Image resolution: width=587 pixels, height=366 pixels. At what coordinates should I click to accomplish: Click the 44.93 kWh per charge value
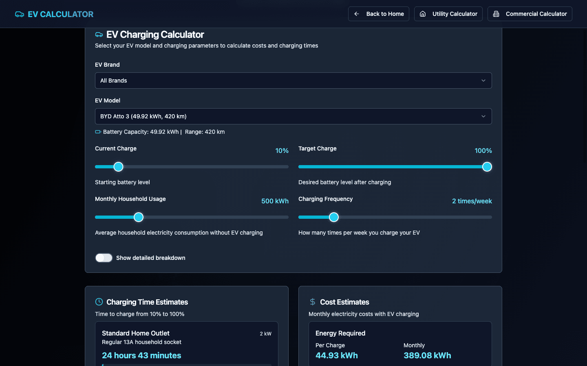coord(337,355)
